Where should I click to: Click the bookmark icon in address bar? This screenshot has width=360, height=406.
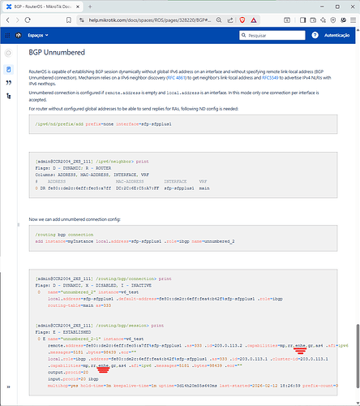(x=69, y=20)
